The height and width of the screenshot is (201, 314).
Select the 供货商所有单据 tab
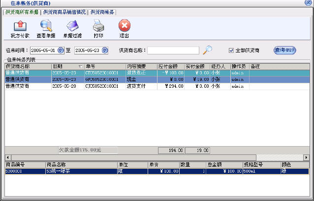[22, 12]
